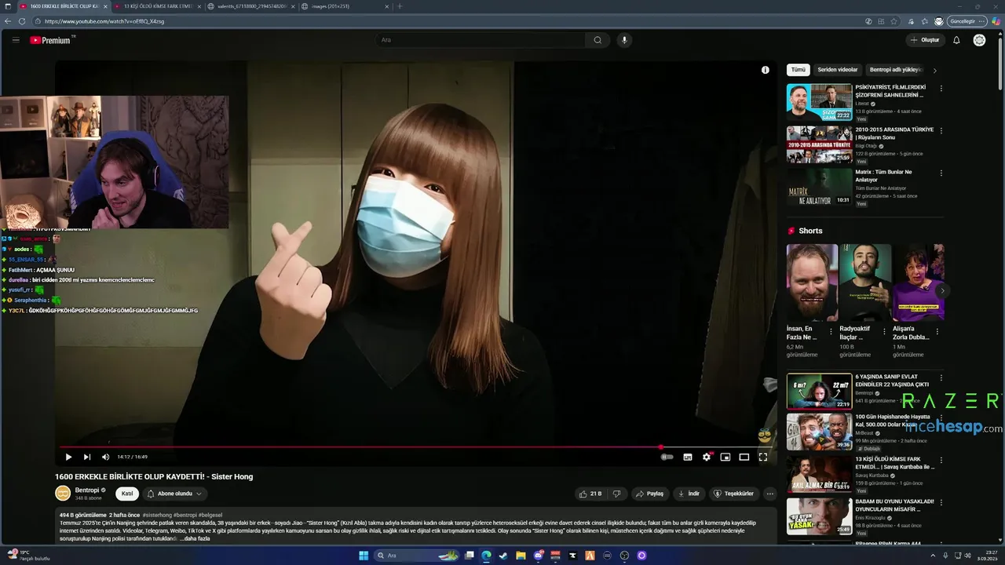Screen dimensions: 1005x565
Task: Toggle the autoplay switch in player
Action: 667,457
